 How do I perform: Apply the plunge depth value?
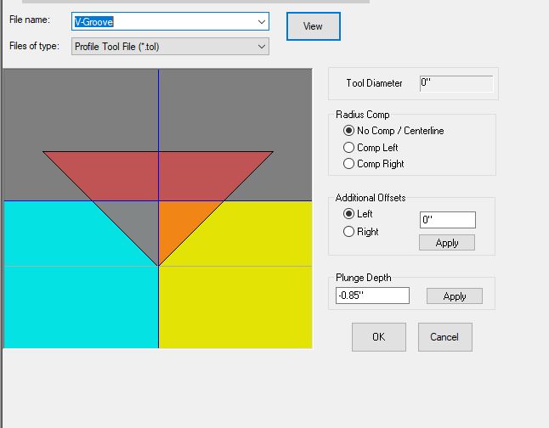pyautogui.click(x=455, y=296)
